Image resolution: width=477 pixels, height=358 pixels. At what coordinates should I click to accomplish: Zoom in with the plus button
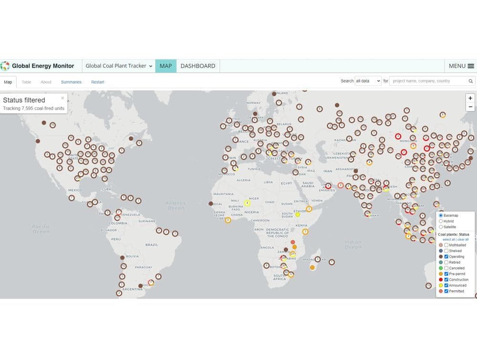(470, 98)
